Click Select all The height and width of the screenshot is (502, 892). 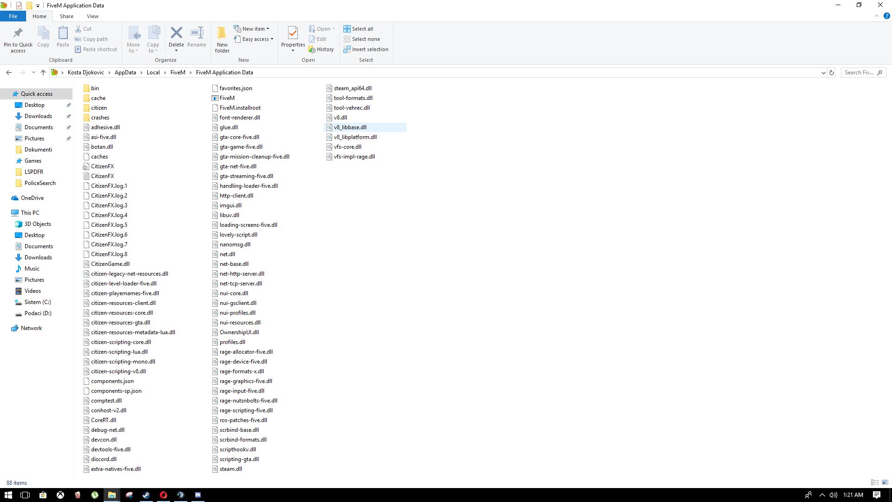click(x=358, y=29)
